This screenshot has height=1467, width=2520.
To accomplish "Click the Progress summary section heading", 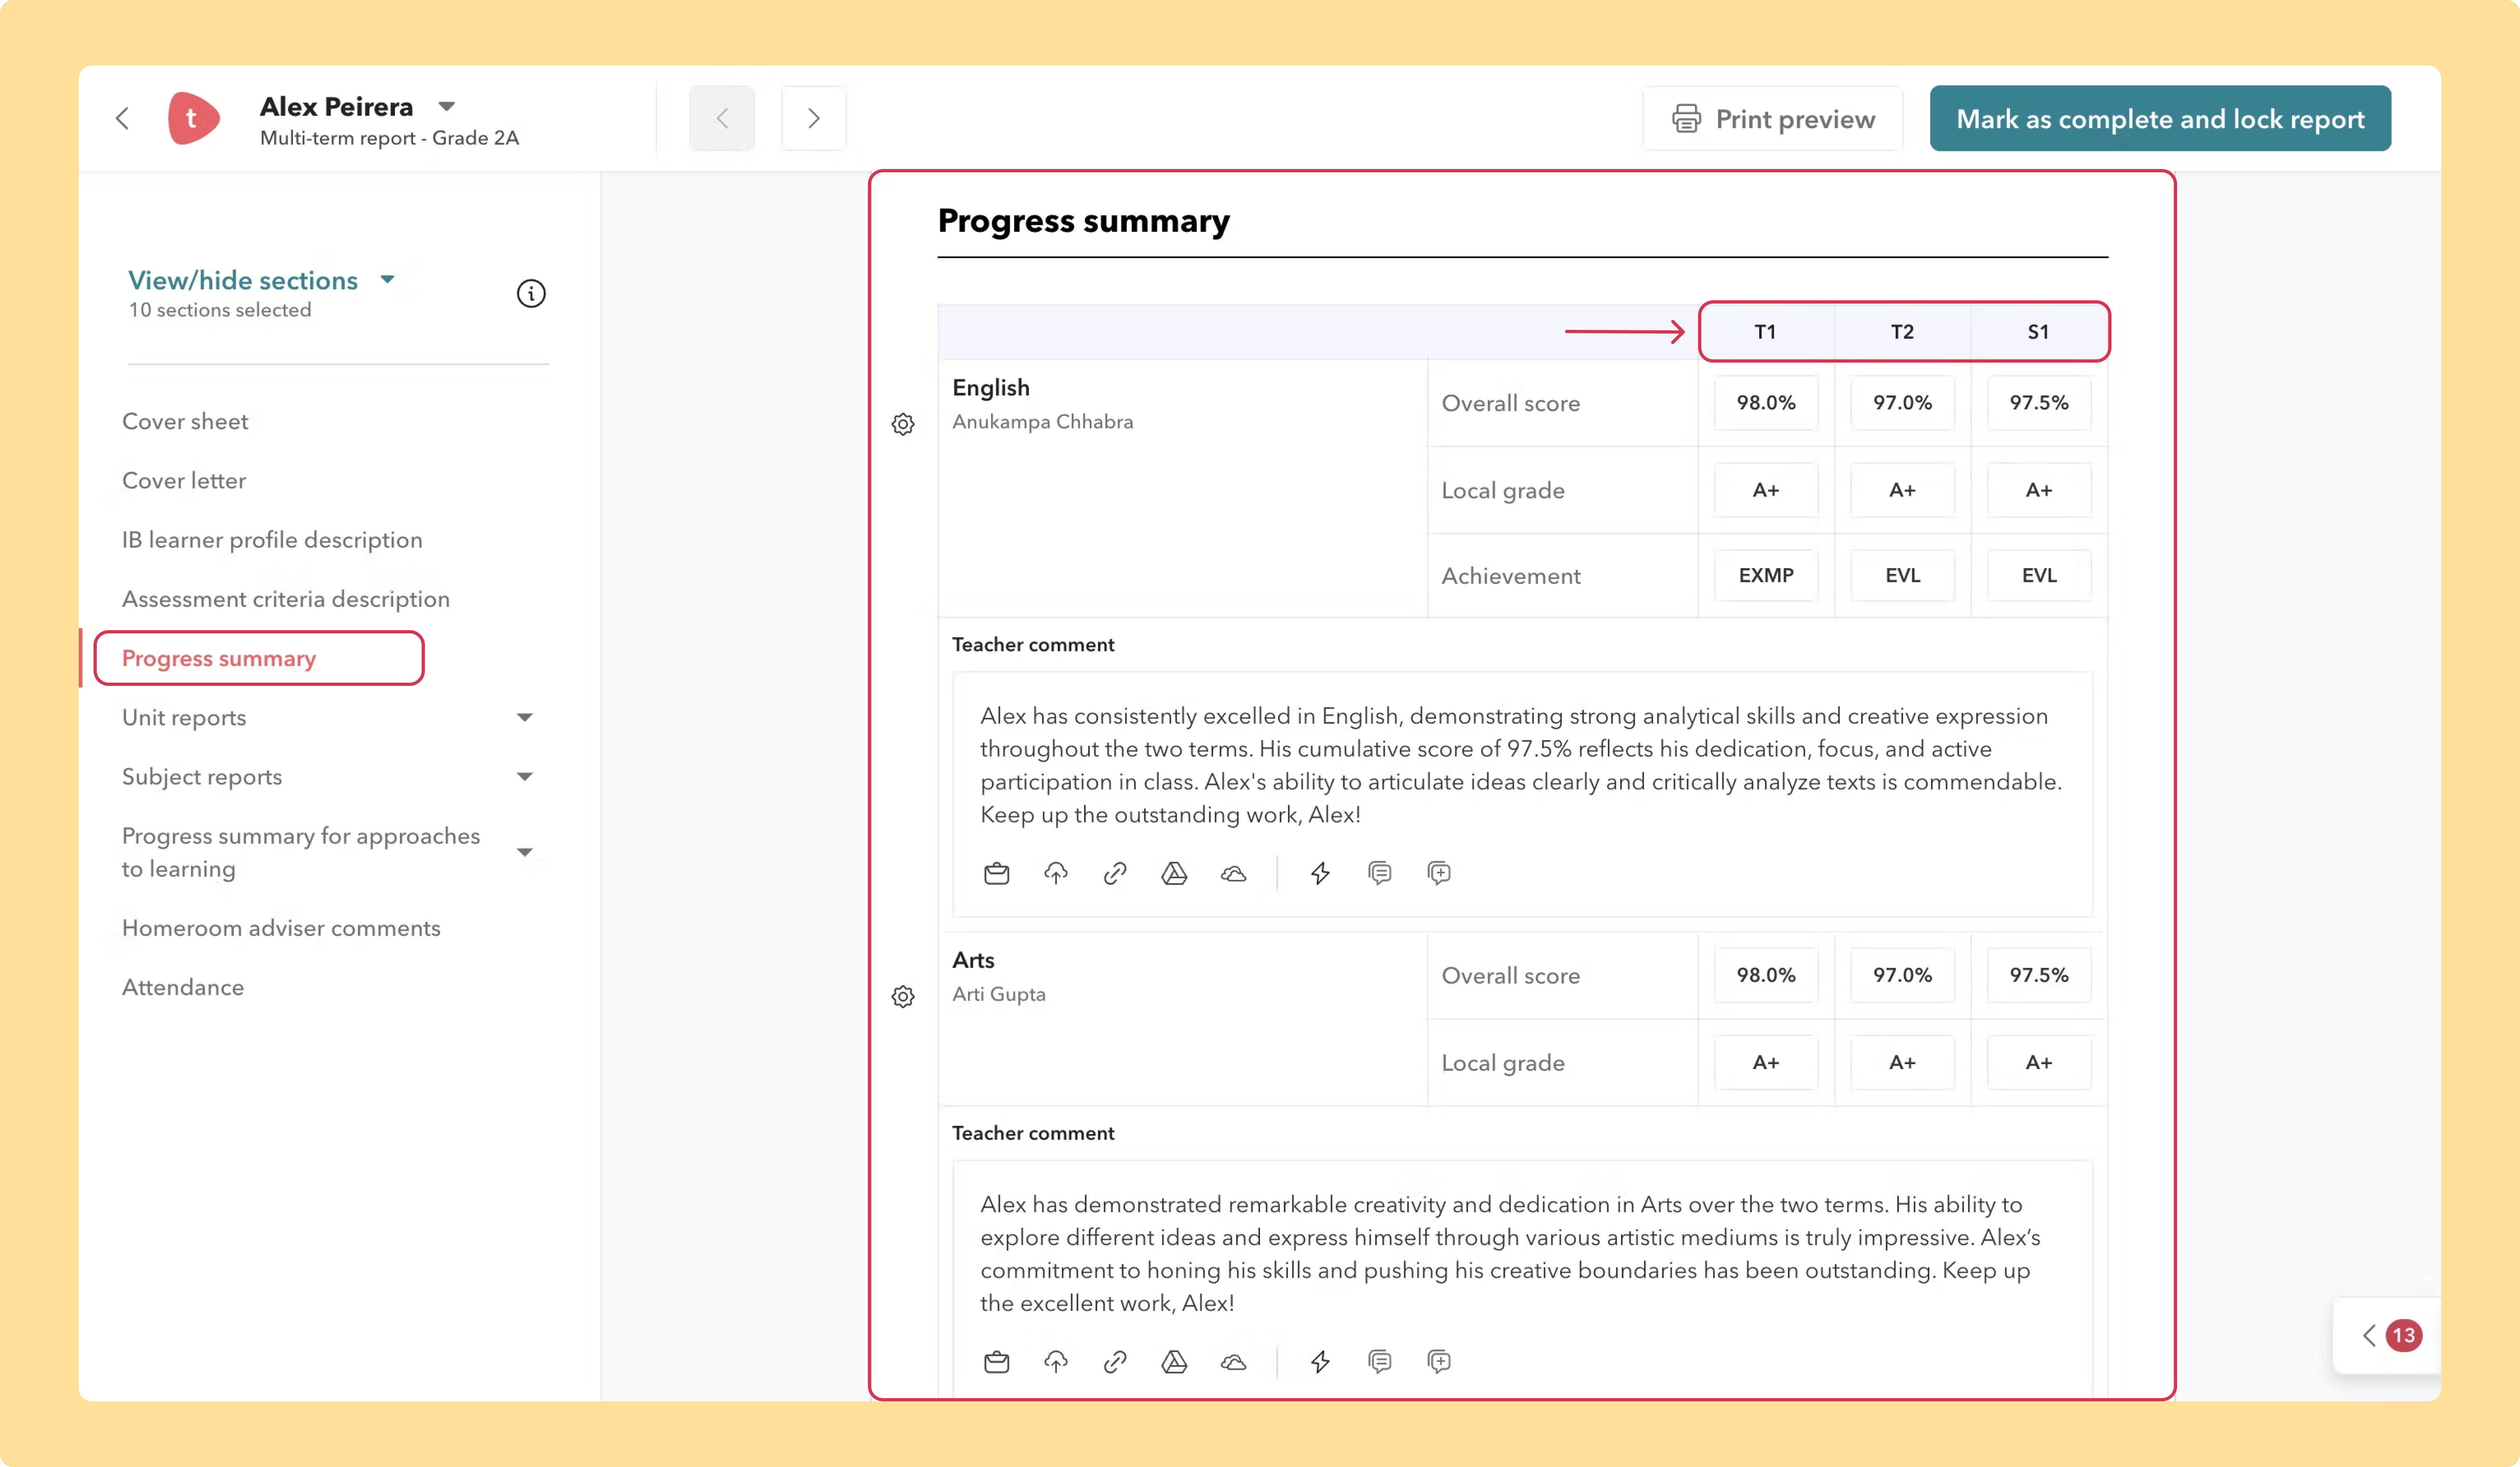I will [x=1084, y=221].
